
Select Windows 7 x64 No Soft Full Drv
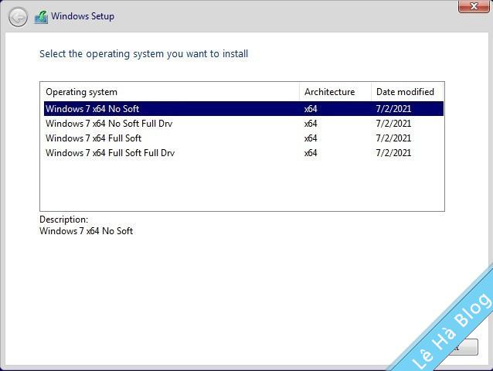(243, 124)
